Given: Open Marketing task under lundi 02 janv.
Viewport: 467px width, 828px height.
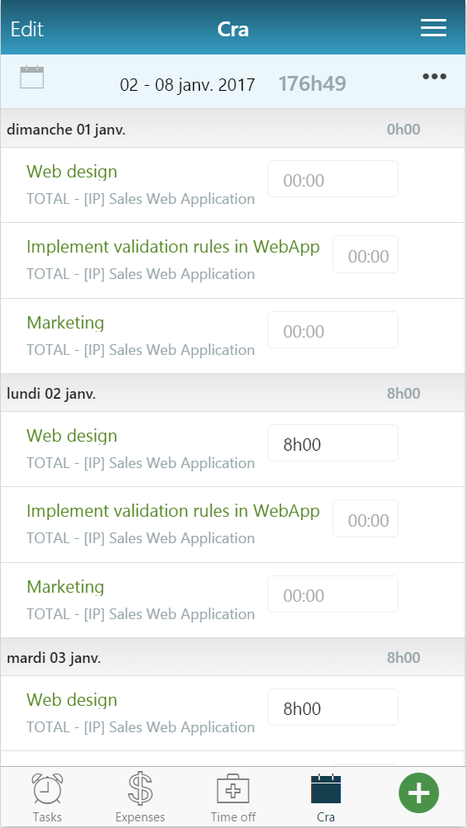Looking at the screenshot, I should point(65,587).
